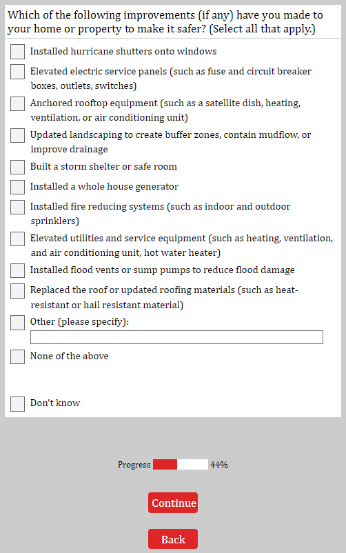The image size is (346, 553).
Task: Tick Elevated utilities and service equipment
Action: pos(17,239)
